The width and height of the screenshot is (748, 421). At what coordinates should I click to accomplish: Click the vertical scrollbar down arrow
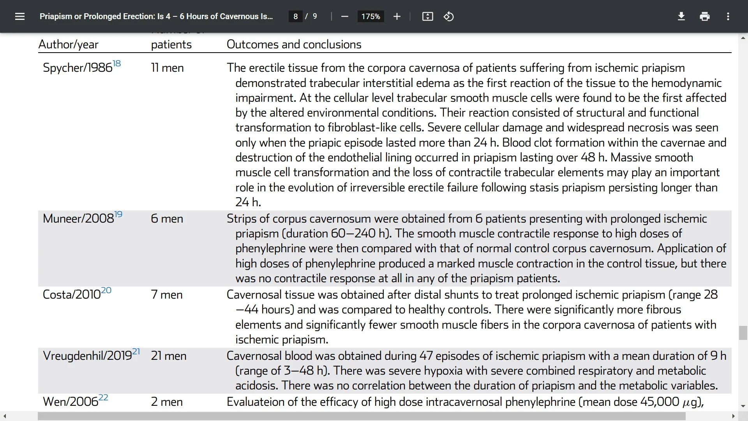(743, 406)
